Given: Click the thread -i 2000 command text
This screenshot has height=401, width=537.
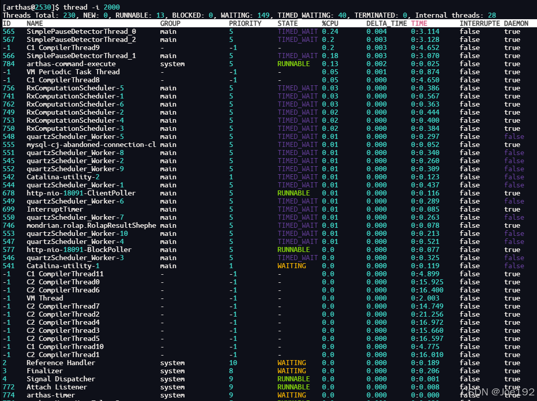Looking at the screenshot, I should 92,7.
